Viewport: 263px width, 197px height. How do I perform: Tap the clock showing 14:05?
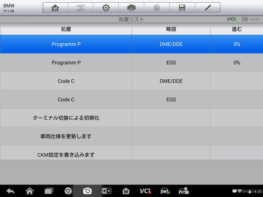(x=257, y=192)
